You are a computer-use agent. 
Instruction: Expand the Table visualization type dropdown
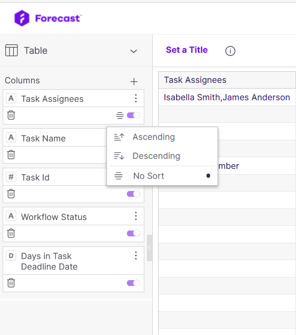click(x=133, y=51)
